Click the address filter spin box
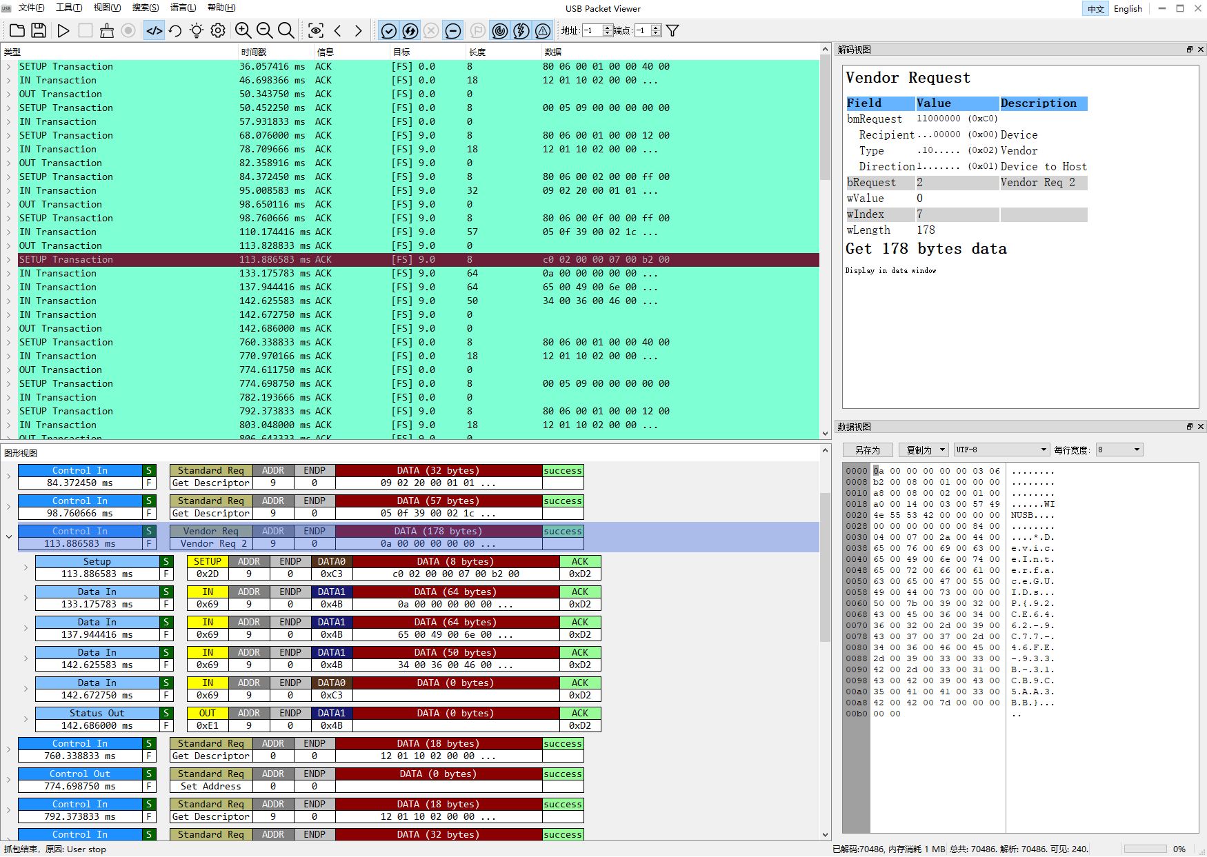Screen dimensions: 1207x857 (x=597, y=30)
